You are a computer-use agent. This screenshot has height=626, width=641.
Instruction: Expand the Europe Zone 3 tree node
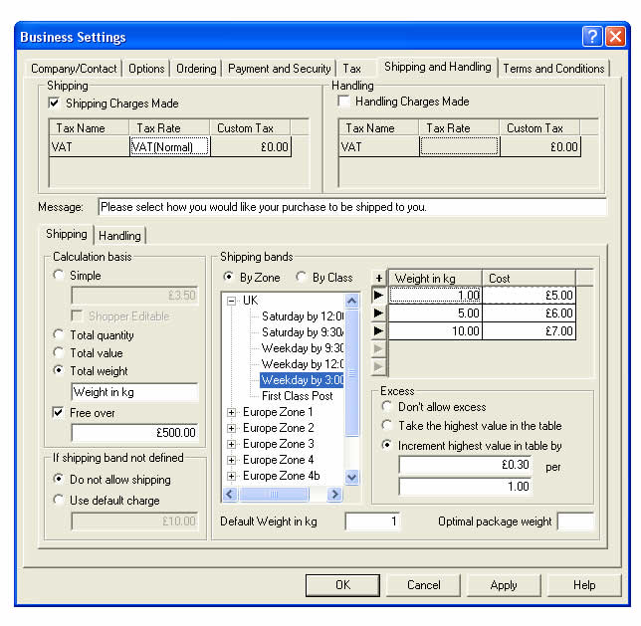(231, 444)
